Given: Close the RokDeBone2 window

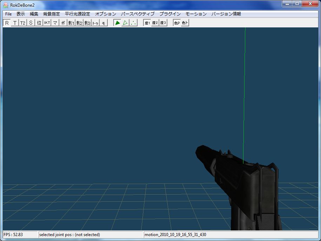Looking at the screenshot, I should [310, 4].
